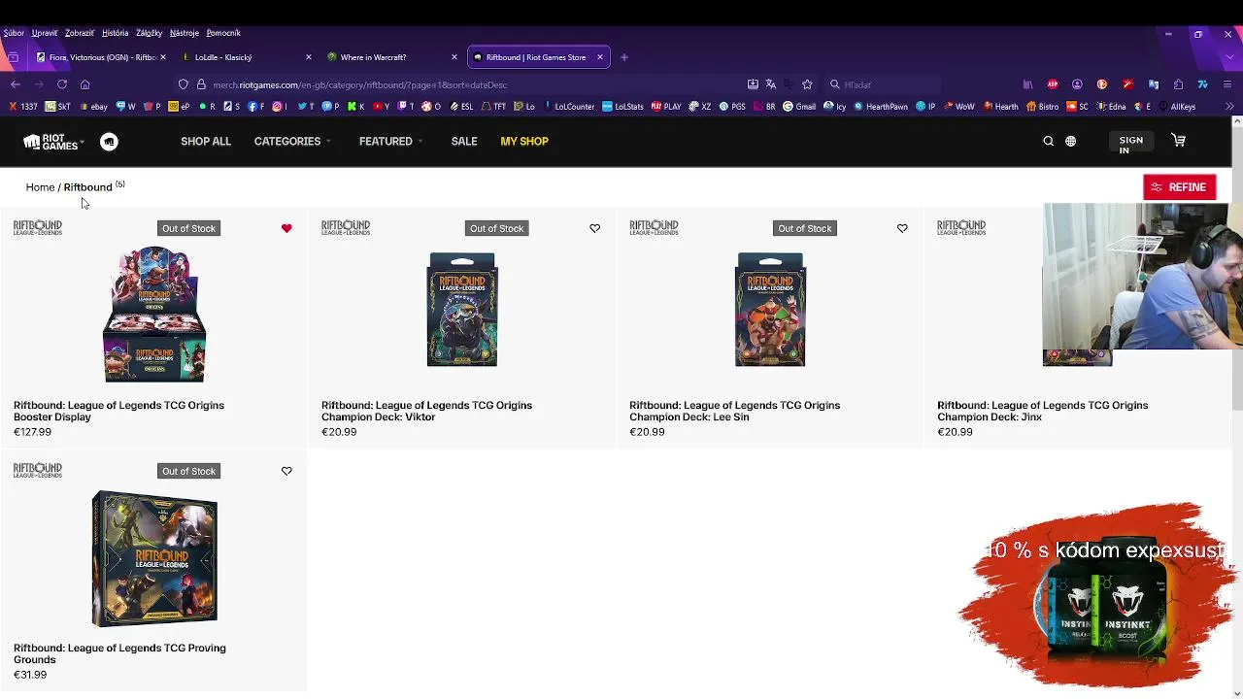The height and width of the screenshot is (699, 1243).
Task: Open the Bistro bookmark
Action: (x=1042, y=107)
